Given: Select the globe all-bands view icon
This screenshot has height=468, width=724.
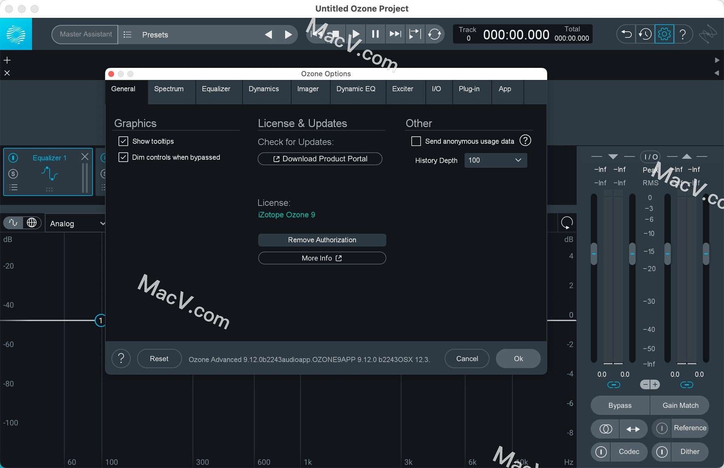Looking at the screenshot, I should coord(32,223).
